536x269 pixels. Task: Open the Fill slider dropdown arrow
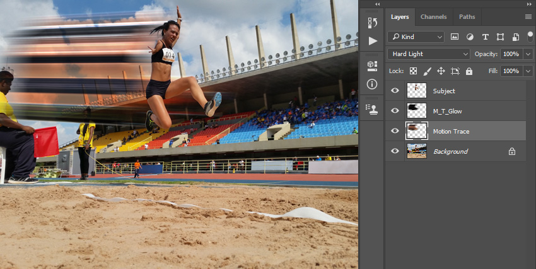(x=528, y=71)
